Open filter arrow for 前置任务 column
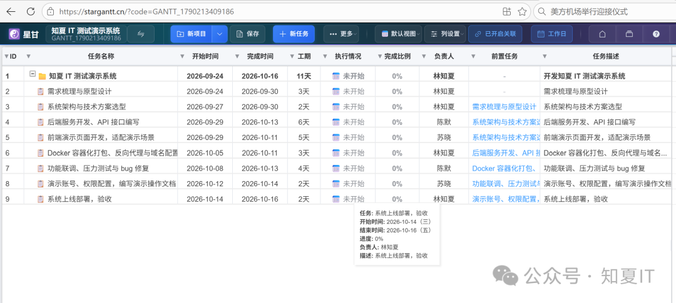 (x=473, y=56)
